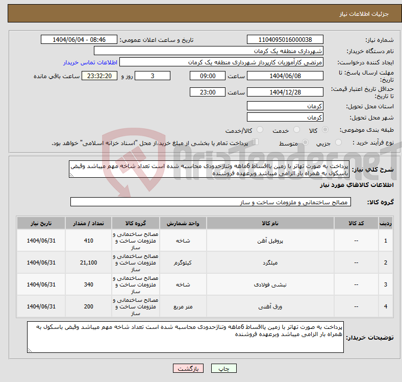402x382 pixels.
Task: Click the تعداد / مقدار column header
Action: click(x=88, y=223)
